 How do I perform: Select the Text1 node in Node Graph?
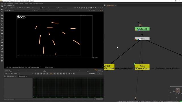[142, 39]
